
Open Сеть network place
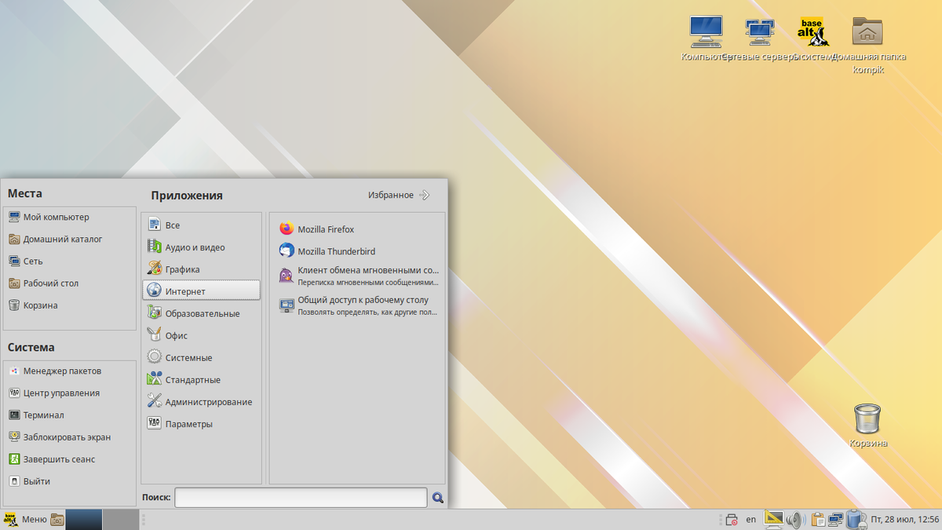coord(70,261)
